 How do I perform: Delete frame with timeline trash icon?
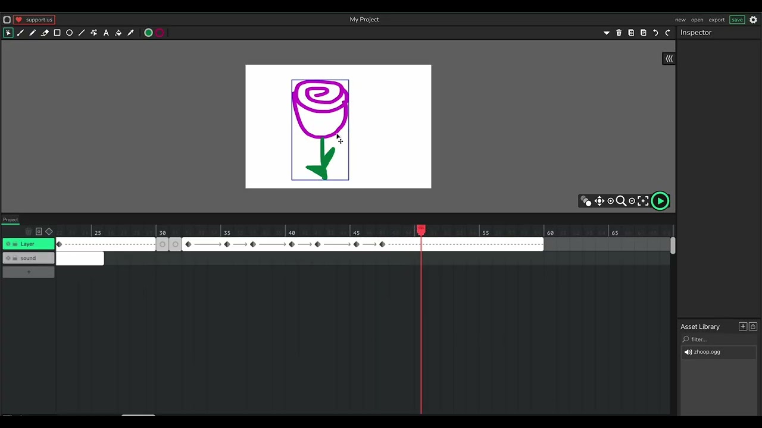pos(28,232)
